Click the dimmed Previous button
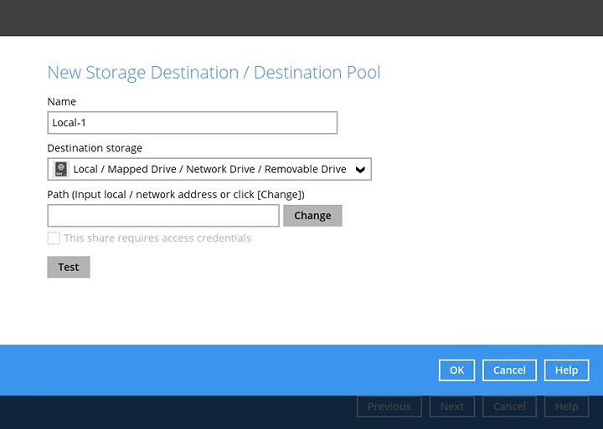603x429 pixels. [x=389, y=406]
